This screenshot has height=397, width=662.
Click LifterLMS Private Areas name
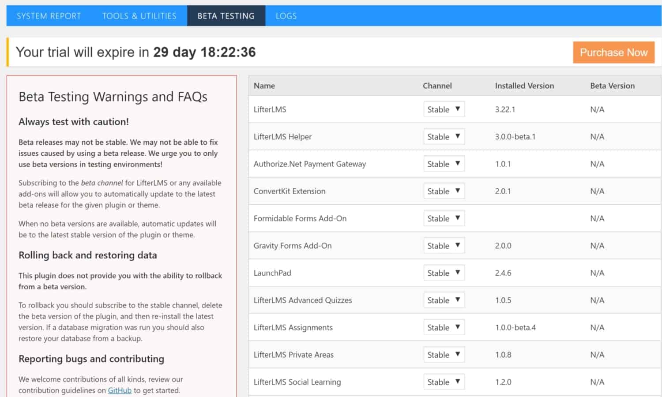coord(293,355)
